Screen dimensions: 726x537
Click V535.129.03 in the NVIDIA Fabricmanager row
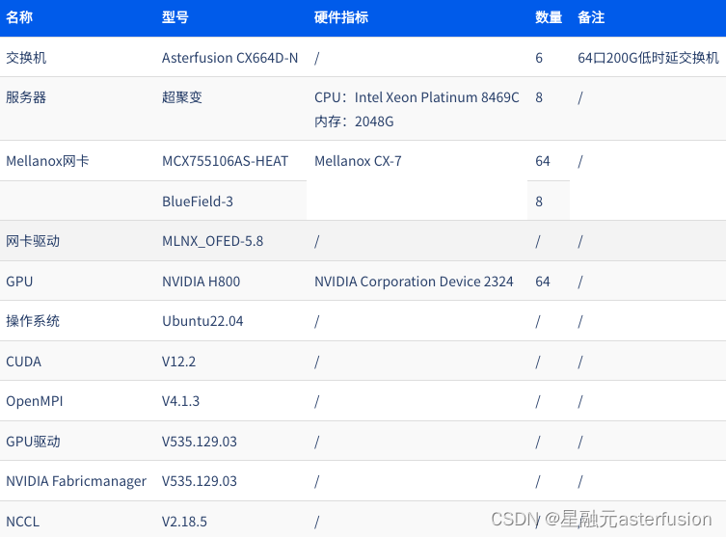point(199,481)
